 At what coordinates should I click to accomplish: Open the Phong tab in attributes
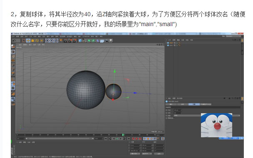point(206,105)
